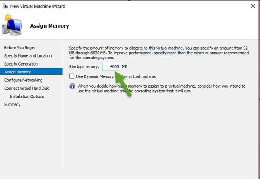The height and width of the screenshot is (179, 260).
Task: Switch to the Specify Generation step
Action: (x=21, y=64)
